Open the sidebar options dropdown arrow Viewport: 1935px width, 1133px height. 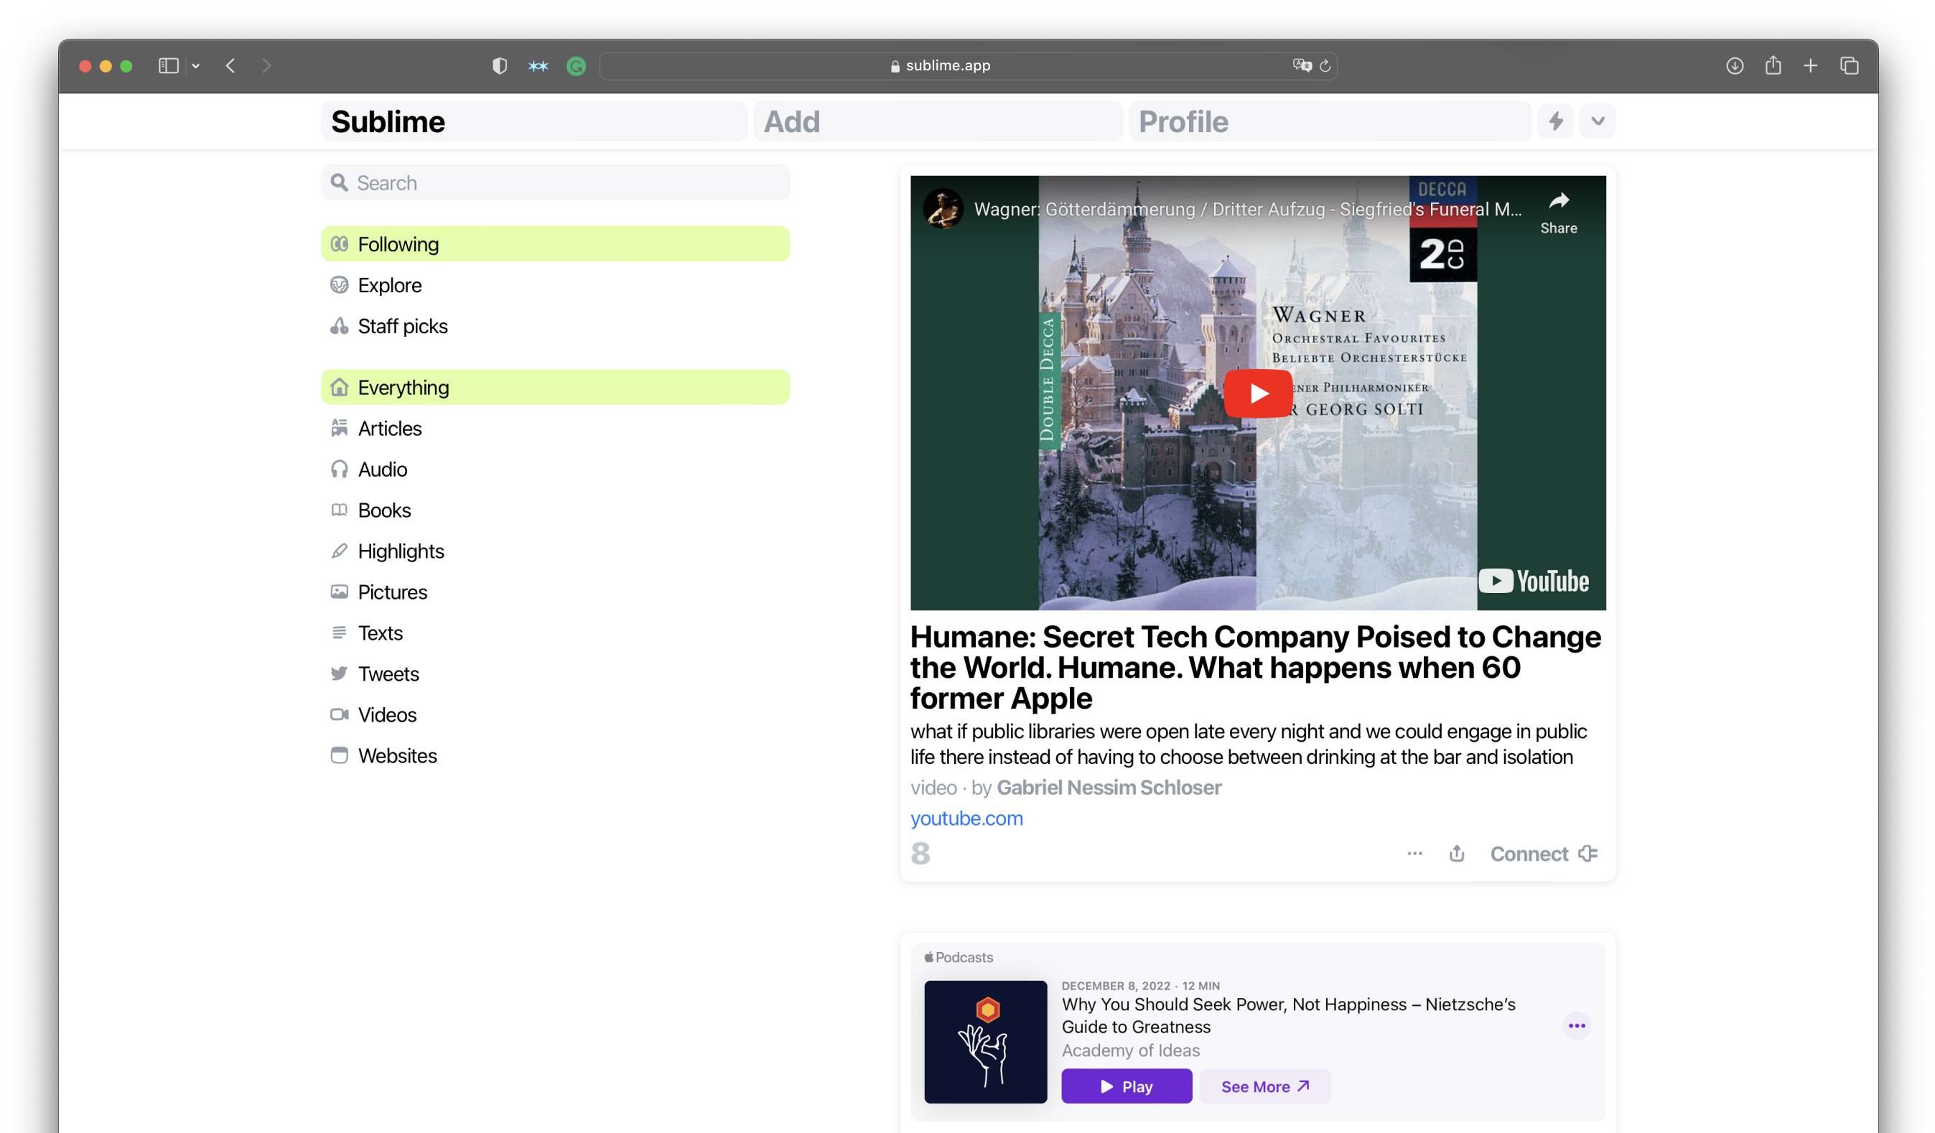pos(196,66)
